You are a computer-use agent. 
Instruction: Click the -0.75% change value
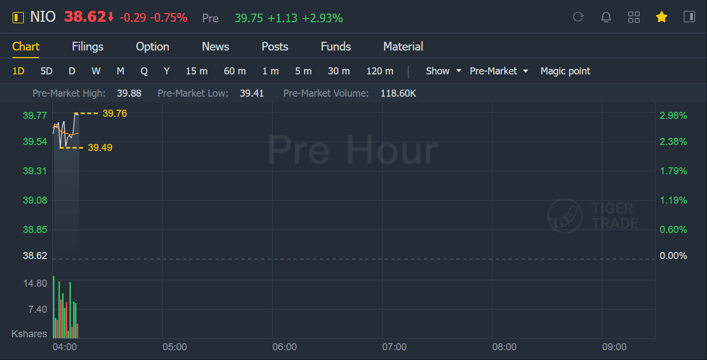tap(169, 18)
